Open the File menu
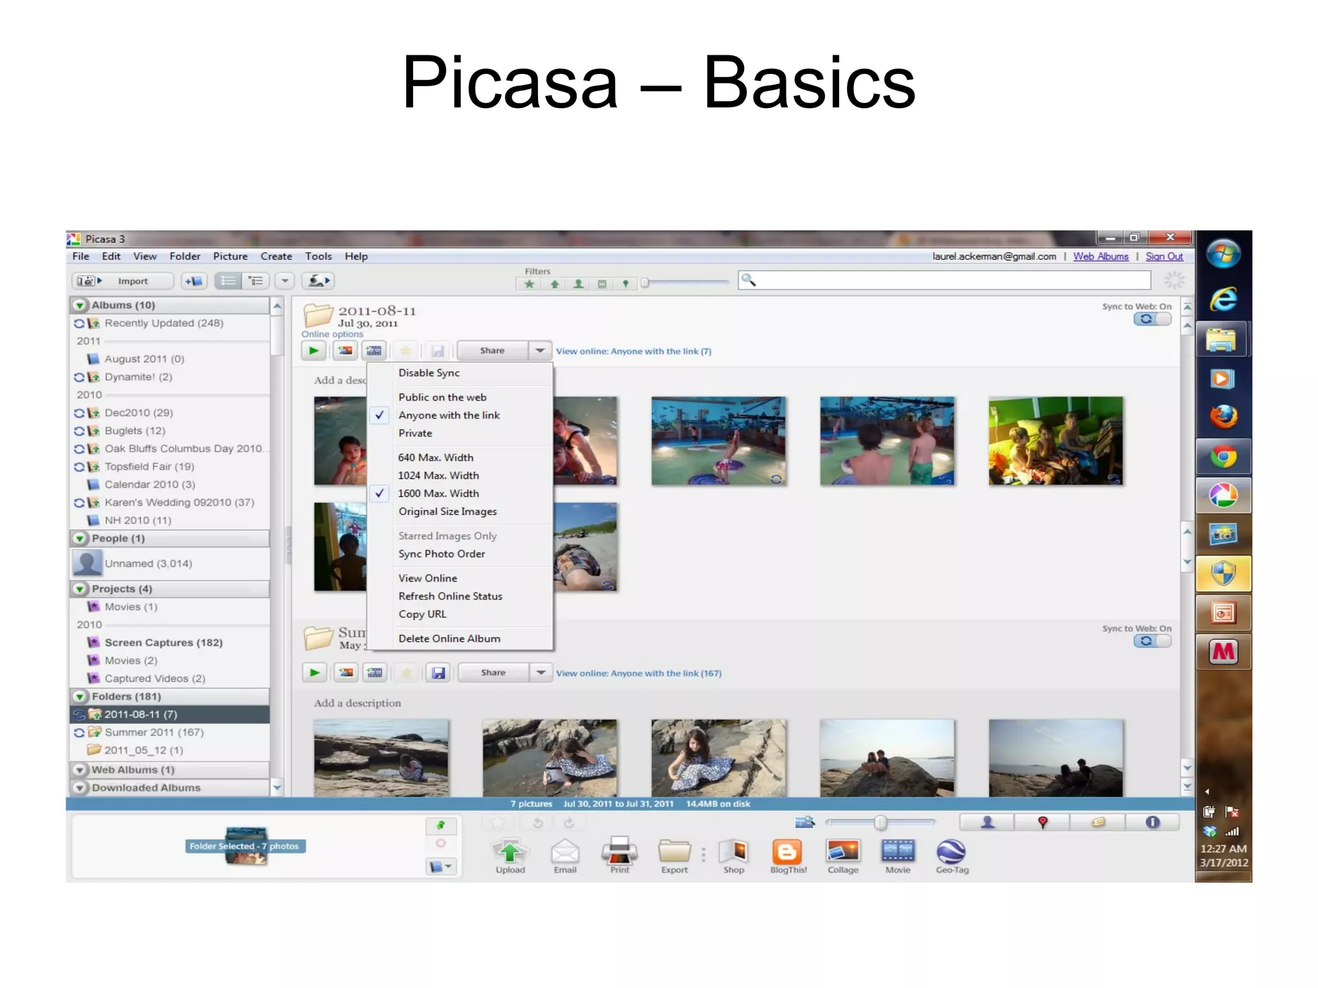The height and width of the screenshot is (988, 1318). coord(81,256)
